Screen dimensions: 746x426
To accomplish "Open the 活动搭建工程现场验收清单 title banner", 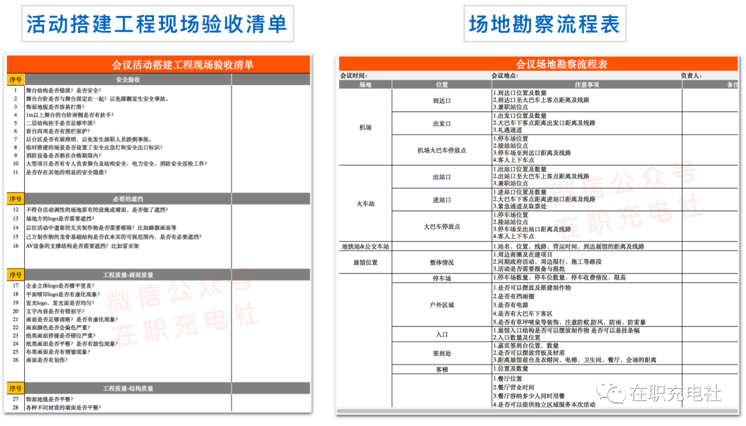I will [x=156, y=26].
